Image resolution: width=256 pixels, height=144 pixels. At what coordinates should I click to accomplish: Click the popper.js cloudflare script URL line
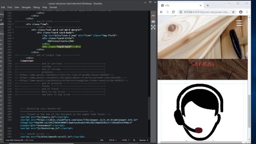click(79, 120)
